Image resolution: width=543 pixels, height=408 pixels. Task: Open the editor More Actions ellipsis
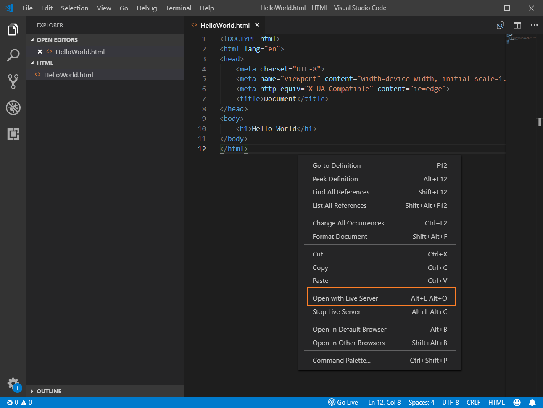[534, 25]
